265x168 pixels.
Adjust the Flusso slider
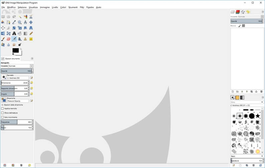pos(17,128)
